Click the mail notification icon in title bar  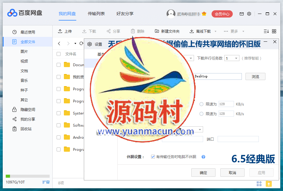242,14
